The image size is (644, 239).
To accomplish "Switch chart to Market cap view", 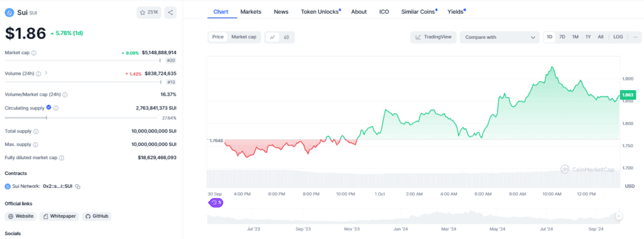I will 243,37.
